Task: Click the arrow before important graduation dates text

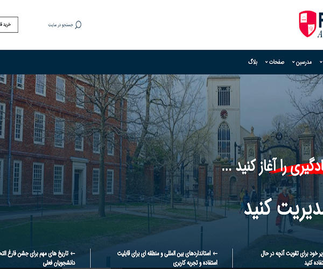Action: (x=73, y=252)
